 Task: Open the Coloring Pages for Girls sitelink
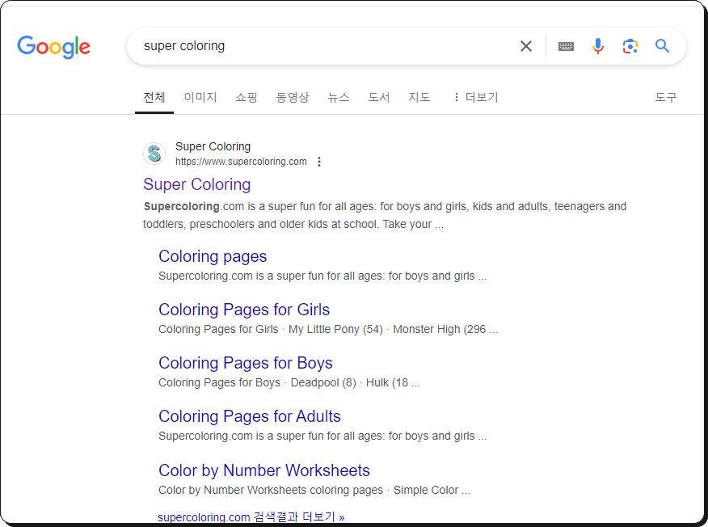pos(244,310)
